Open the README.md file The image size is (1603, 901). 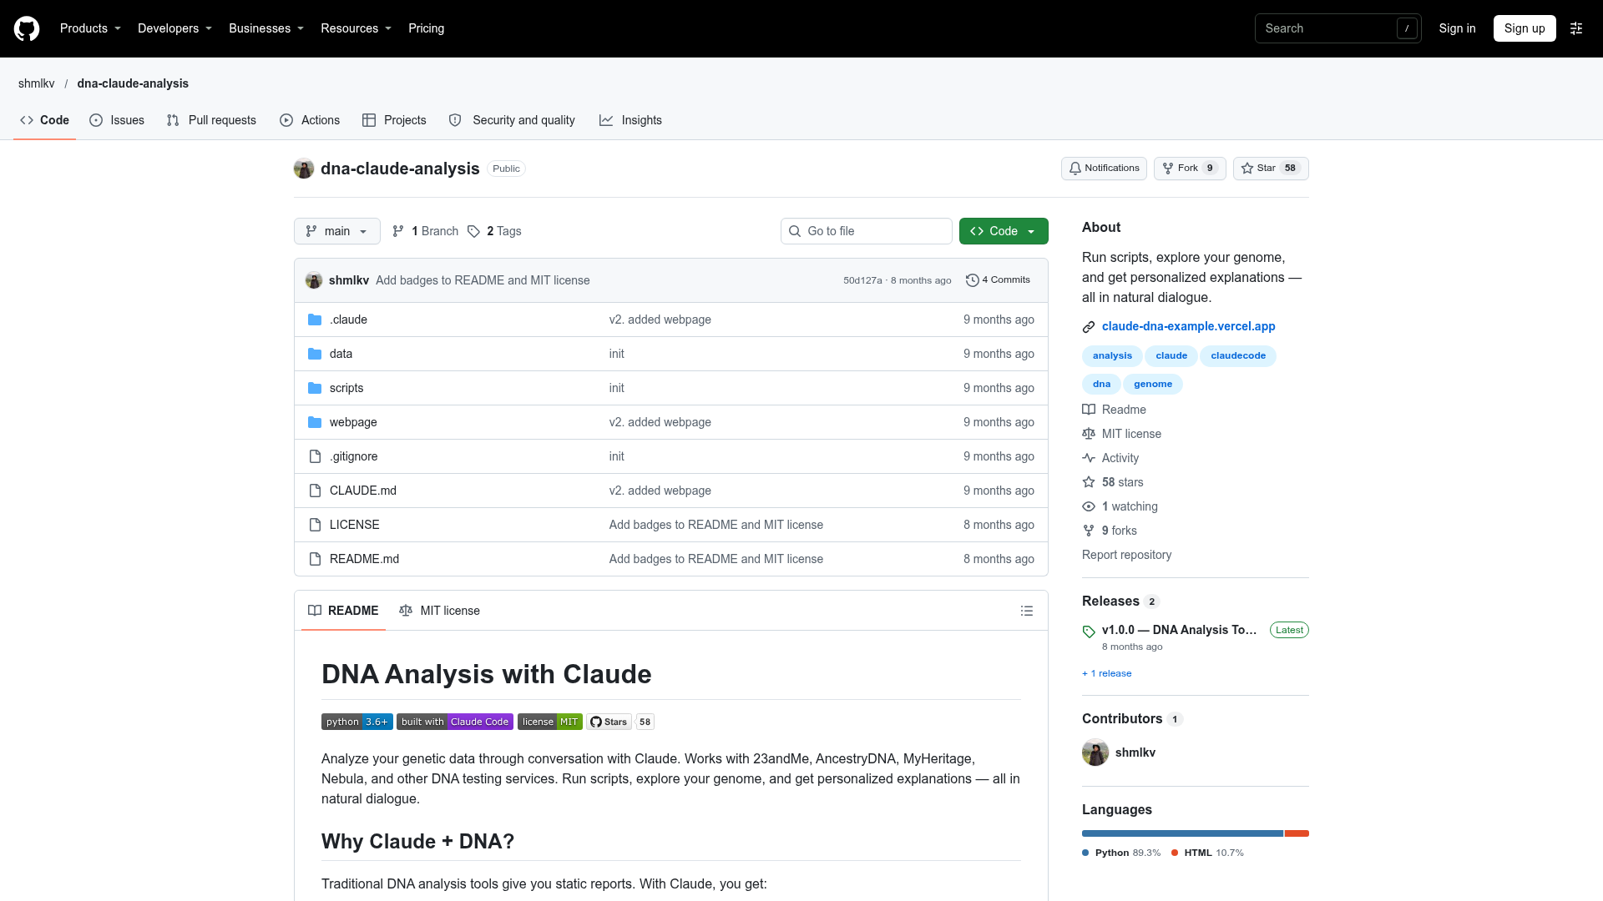point(364,559)
